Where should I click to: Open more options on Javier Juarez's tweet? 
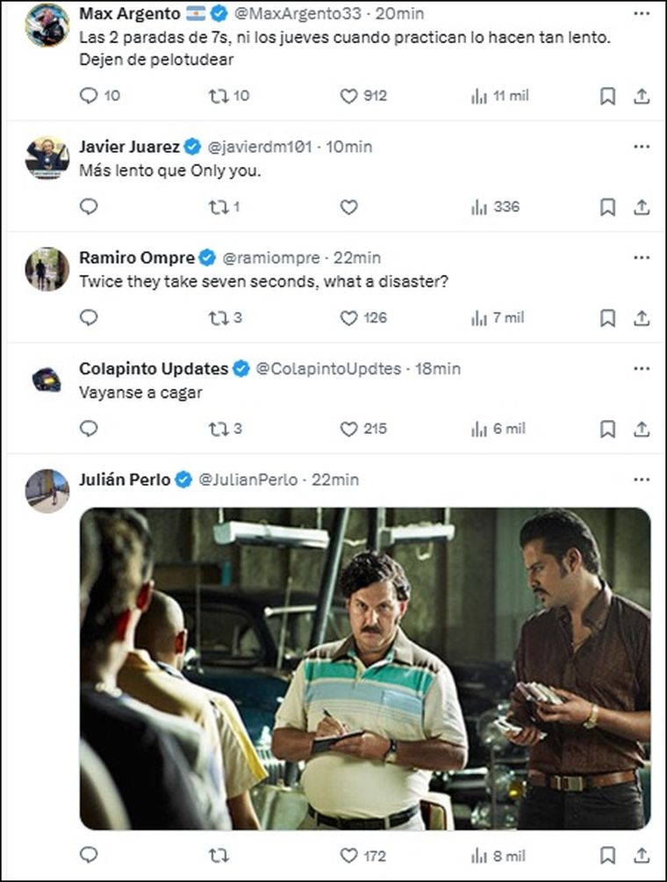coord(642,147)
